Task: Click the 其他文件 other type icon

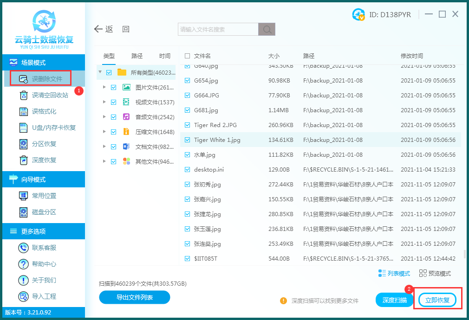Action: point(126,161)
